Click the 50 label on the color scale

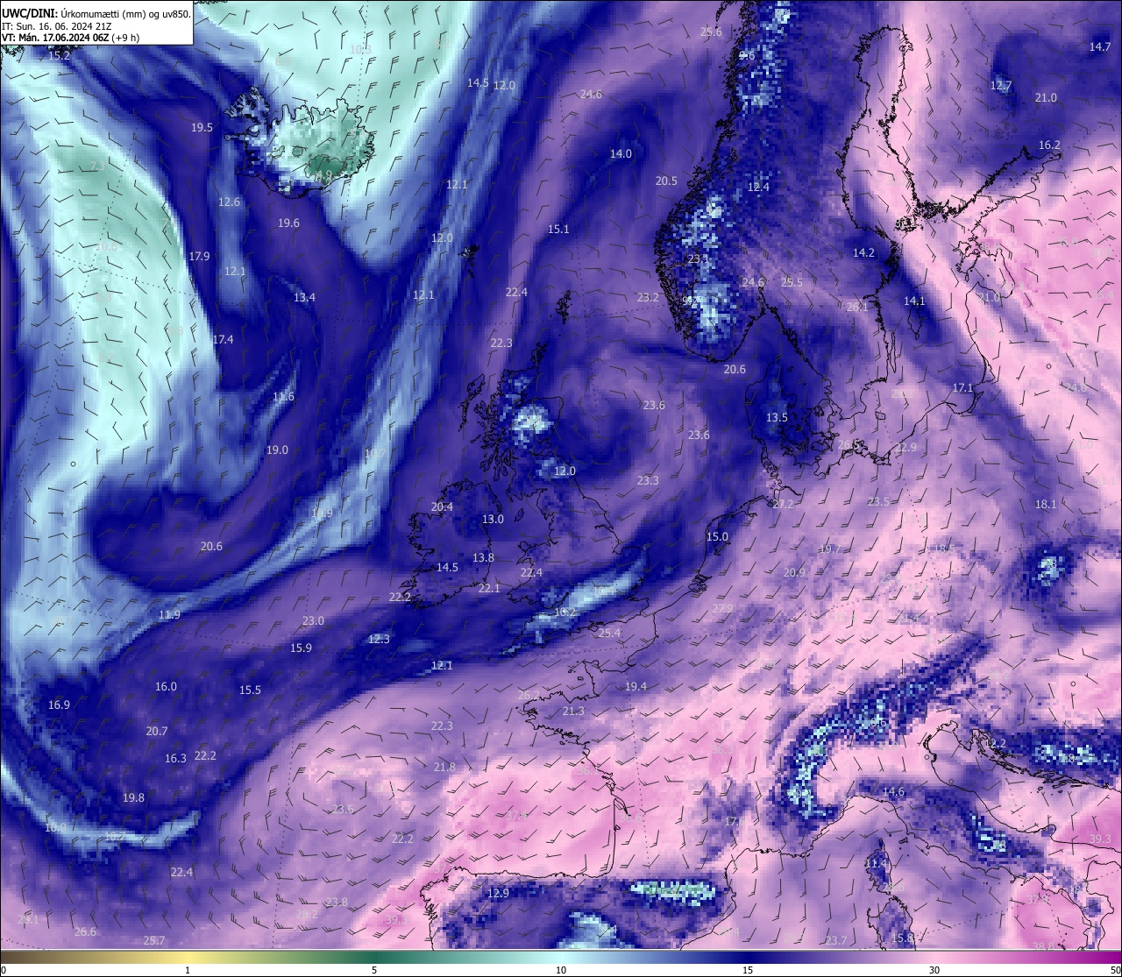point(1114,970)
